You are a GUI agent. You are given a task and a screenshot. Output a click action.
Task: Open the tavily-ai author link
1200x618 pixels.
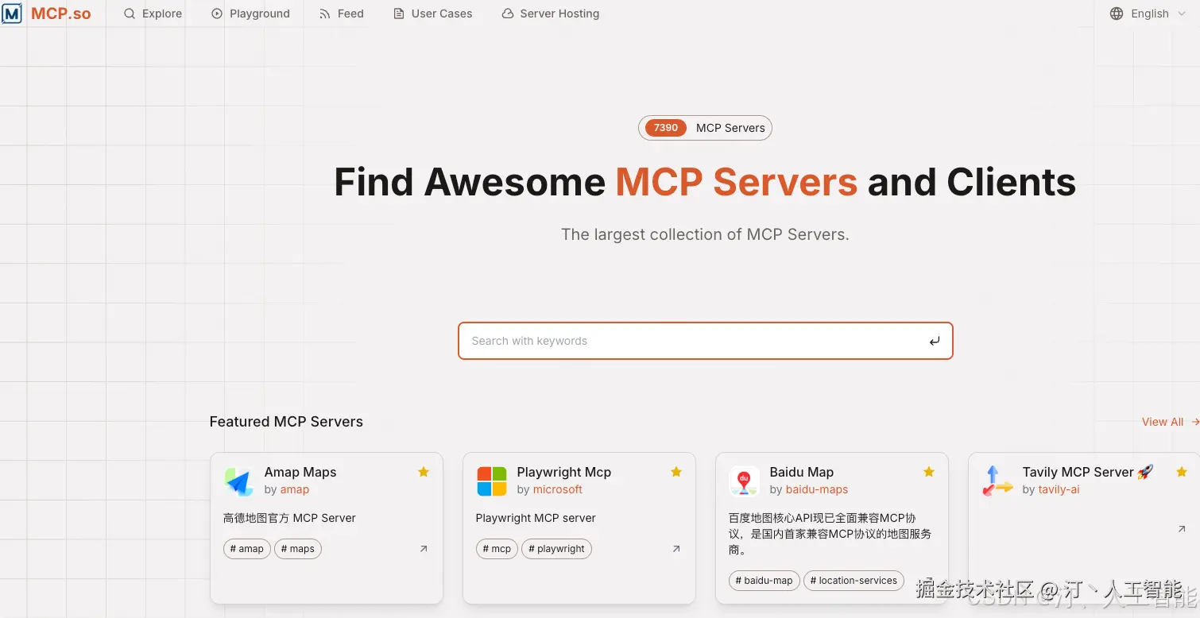click(1059, 489)
